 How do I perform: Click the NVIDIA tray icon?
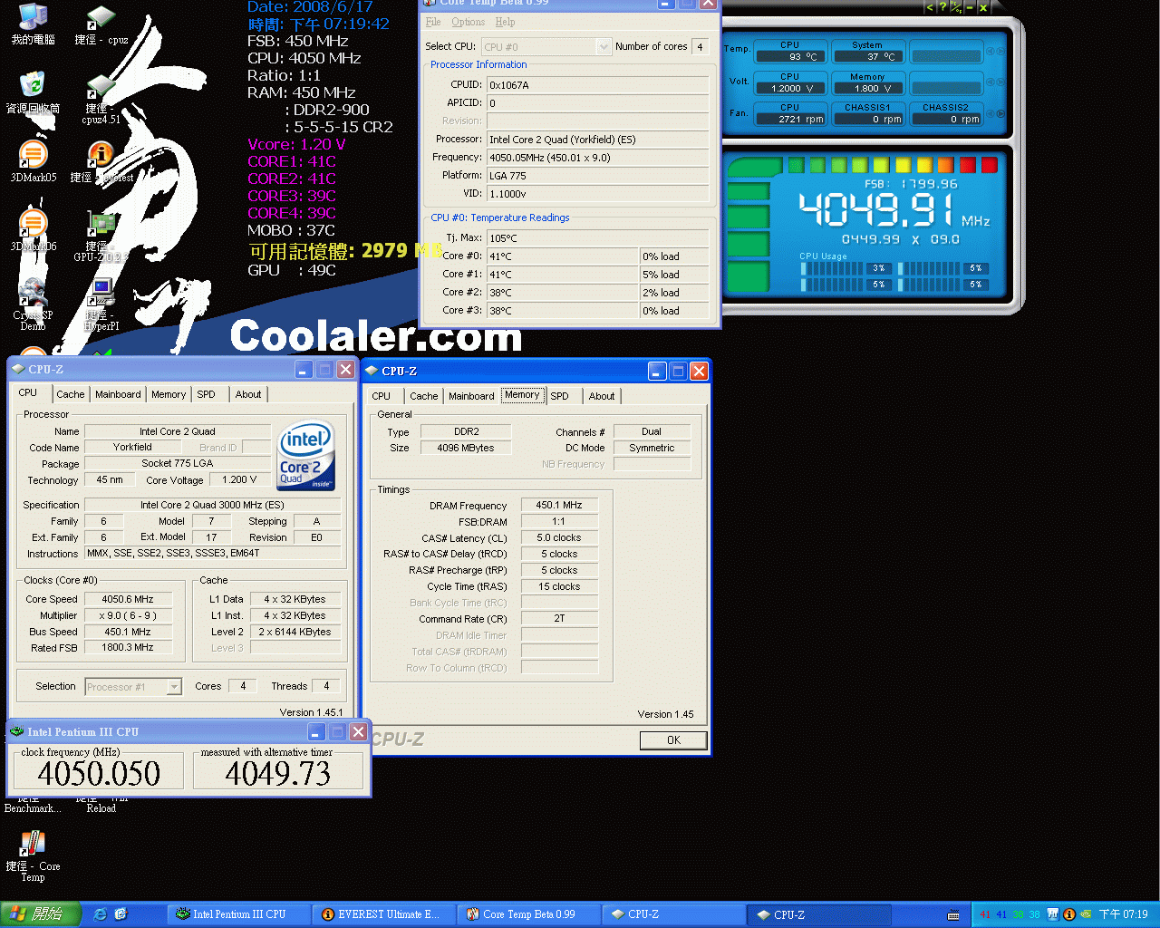pos(1085,914)
